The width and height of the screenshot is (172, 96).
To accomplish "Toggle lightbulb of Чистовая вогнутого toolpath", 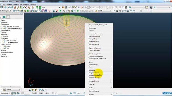I will tap(3, 26).
